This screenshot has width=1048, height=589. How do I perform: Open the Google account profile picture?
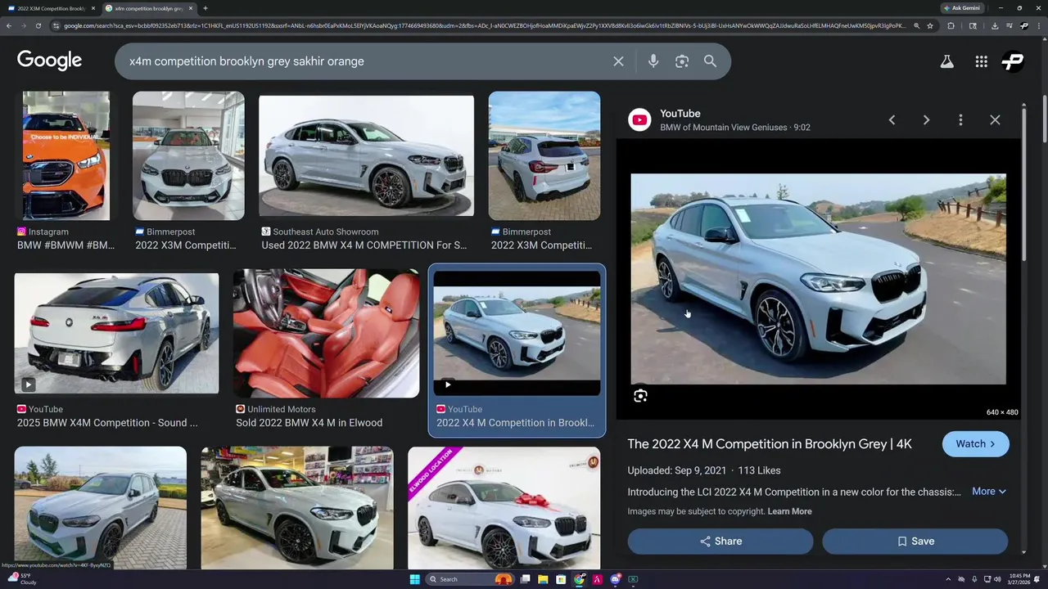[1013, 61]
